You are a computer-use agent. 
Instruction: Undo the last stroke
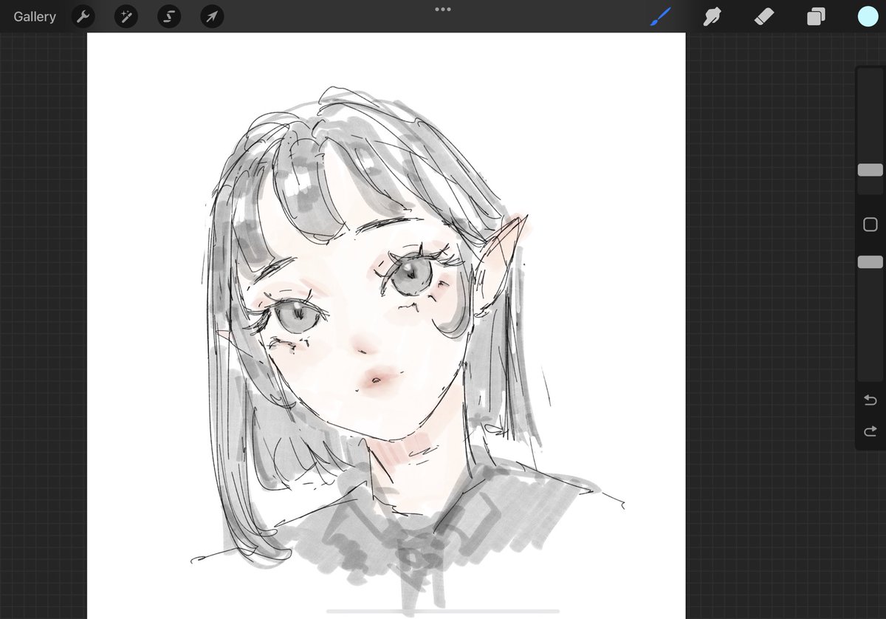pos(870,400)
